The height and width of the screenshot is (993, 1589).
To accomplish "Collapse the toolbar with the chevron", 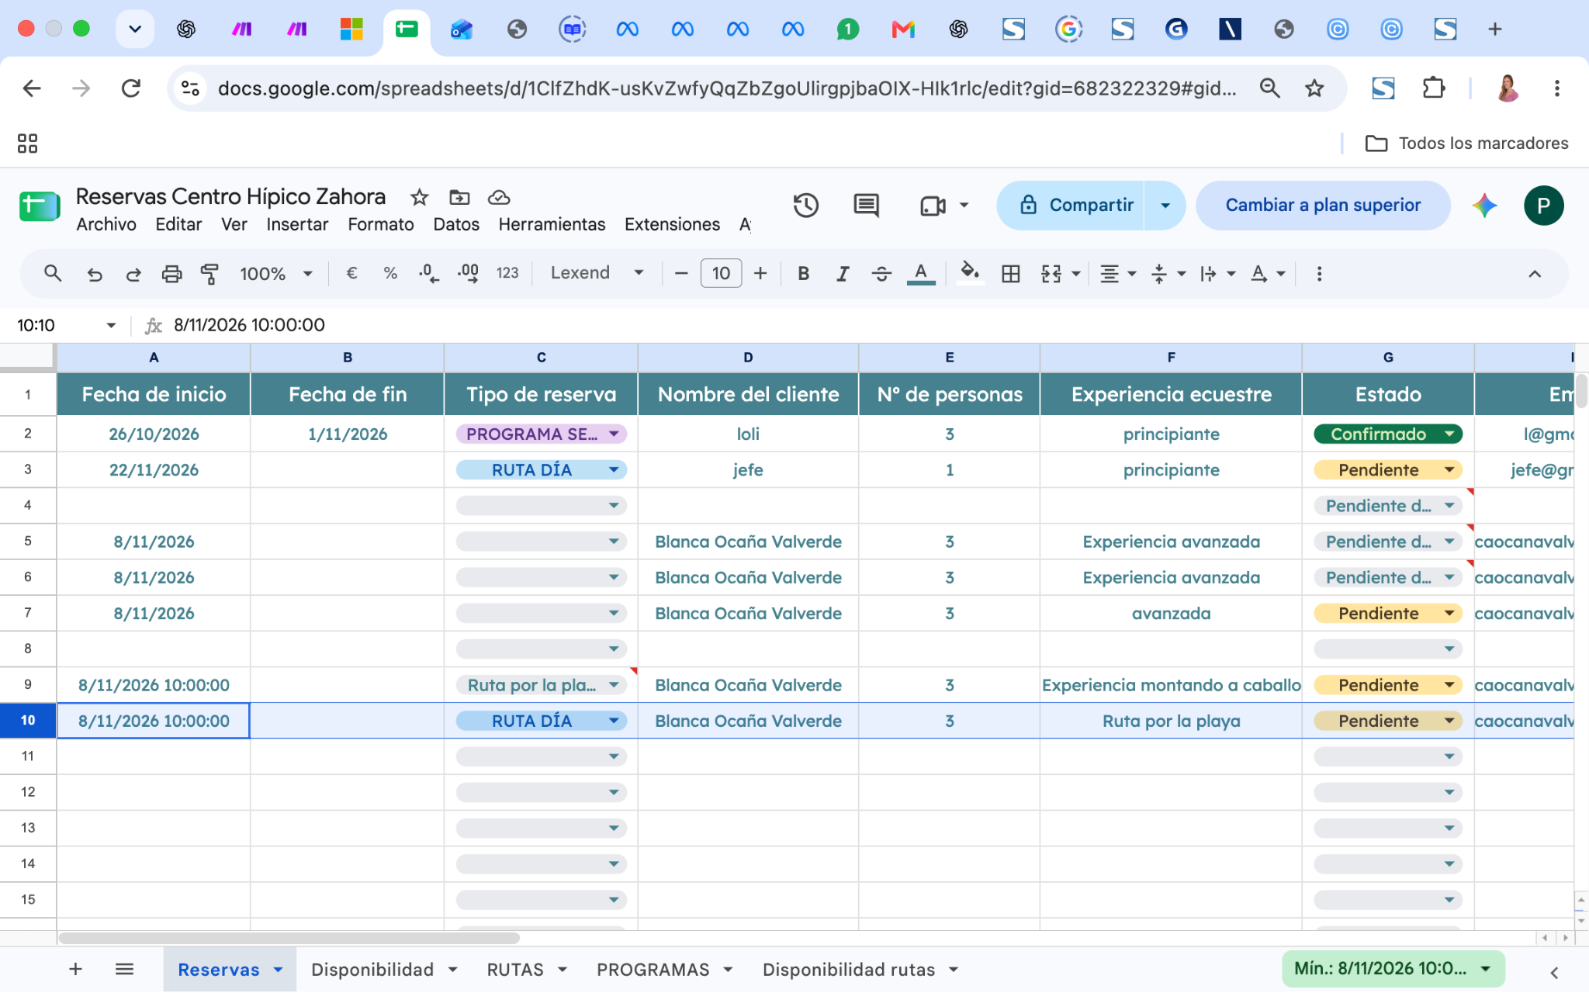I will (1535, 274).
